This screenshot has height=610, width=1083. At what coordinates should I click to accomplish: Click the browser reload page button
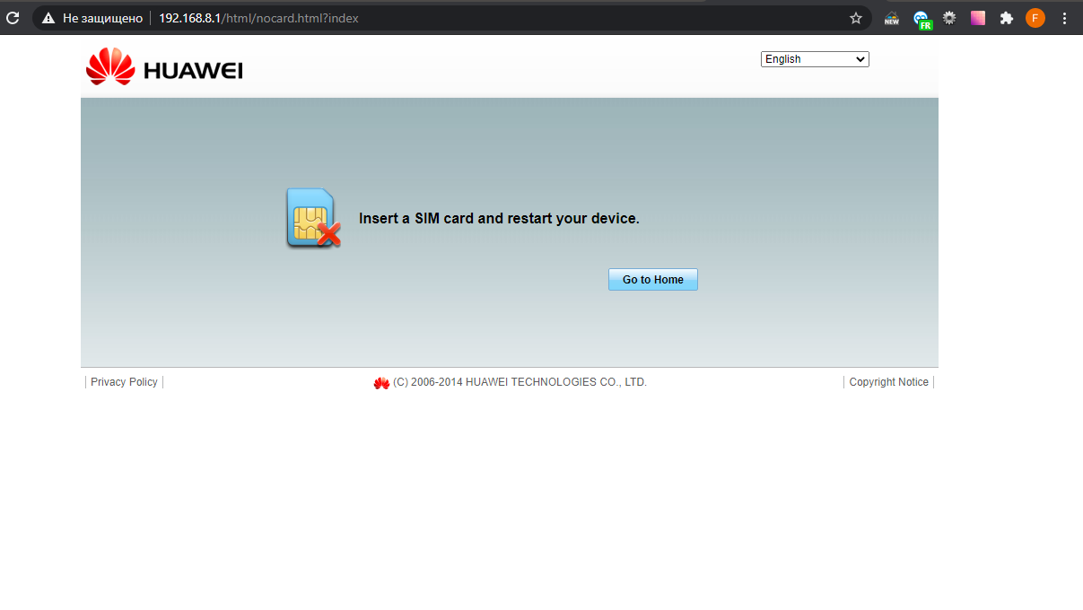tap(13, 18)
